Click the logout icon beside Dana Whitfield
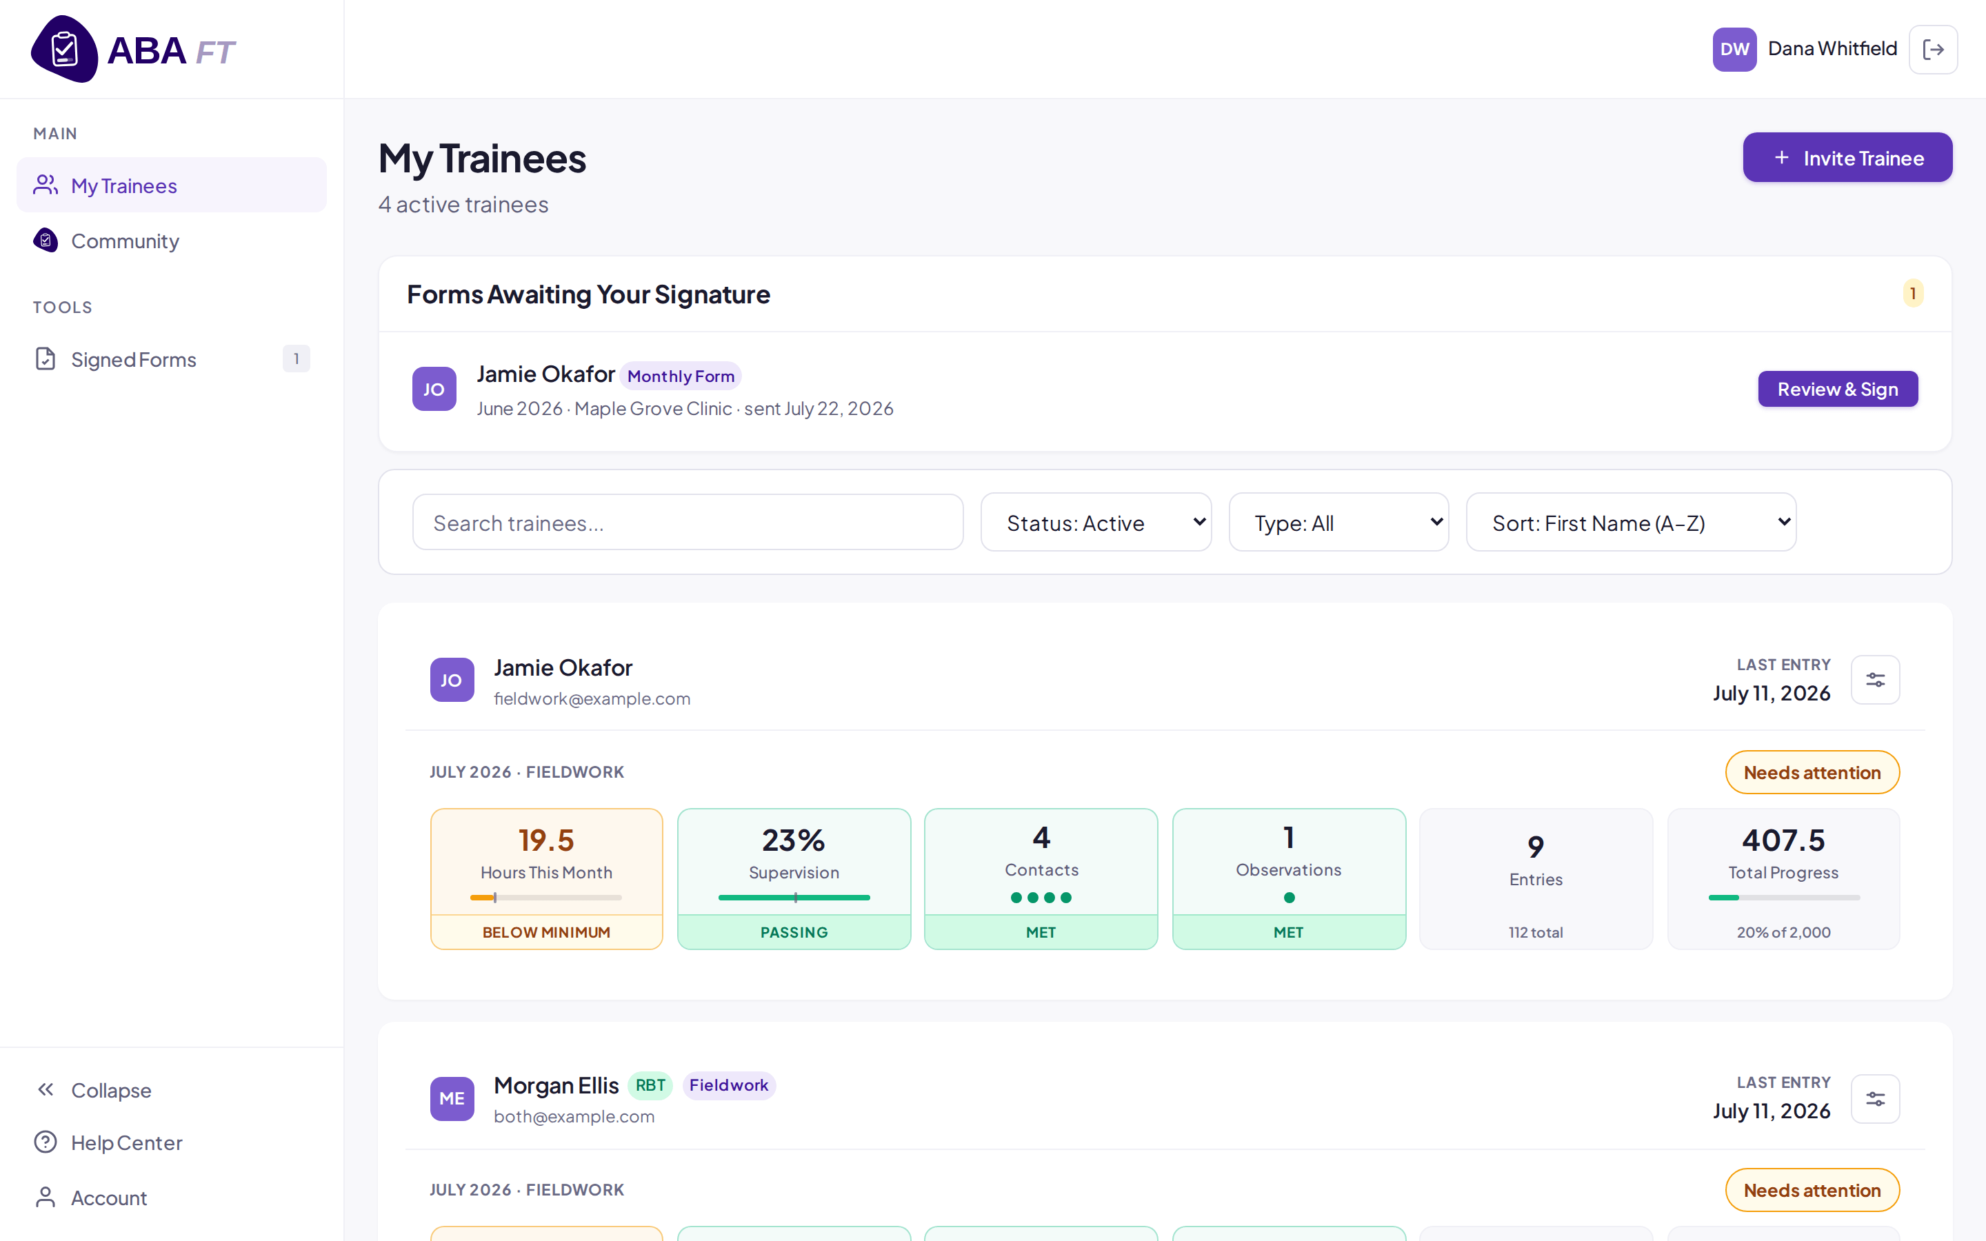Screen dimensions: 1986x1241 tap(1933, 49)
